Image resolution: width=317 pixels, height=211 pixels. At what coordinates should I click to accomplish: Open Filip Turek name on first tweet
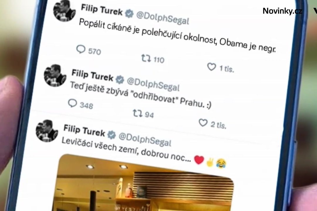[x=102, y=10]
